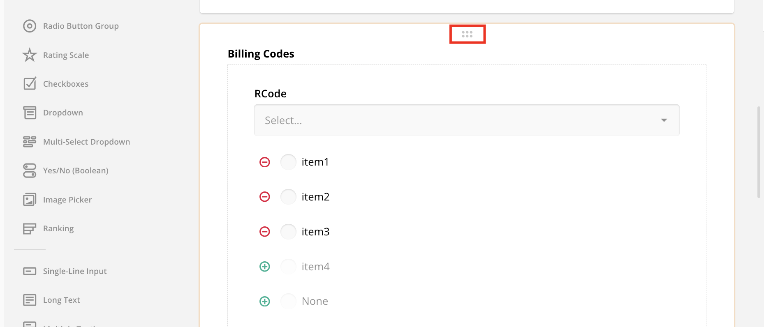Image resolution: width=764 pixels, height=327 pixels.
Task: Remove item2 using the red minus icon
Action: coord(264,196)
